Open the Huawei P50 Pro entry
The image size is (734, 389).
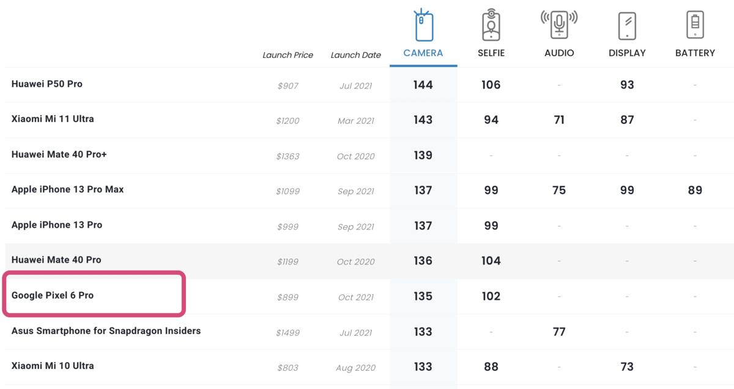47,84
